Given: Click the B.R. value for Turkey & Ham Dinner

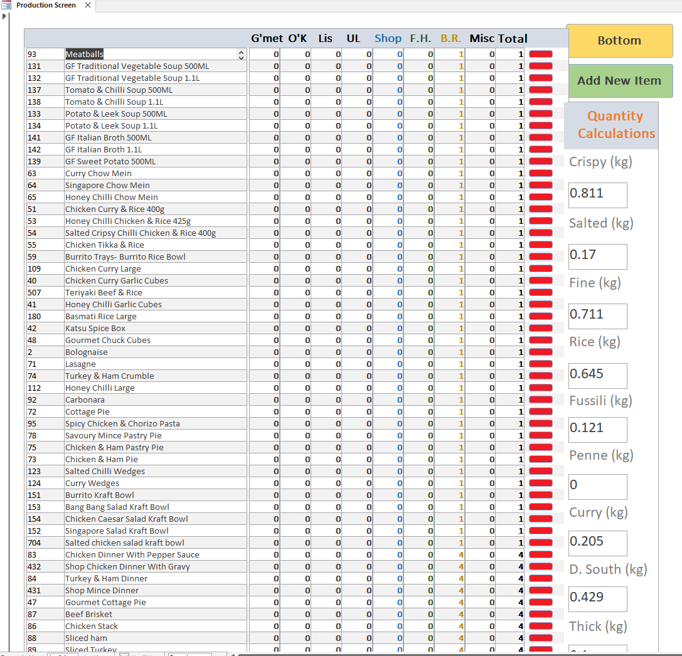Looking at the screenshot, I should click(450, 579).
